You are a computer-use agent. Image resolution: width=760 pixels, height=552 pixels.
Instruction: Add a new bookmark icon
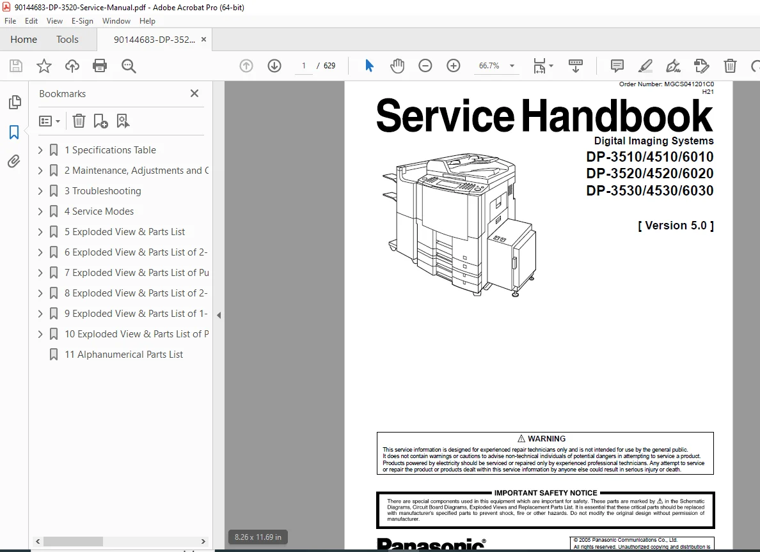pos(100,121)
